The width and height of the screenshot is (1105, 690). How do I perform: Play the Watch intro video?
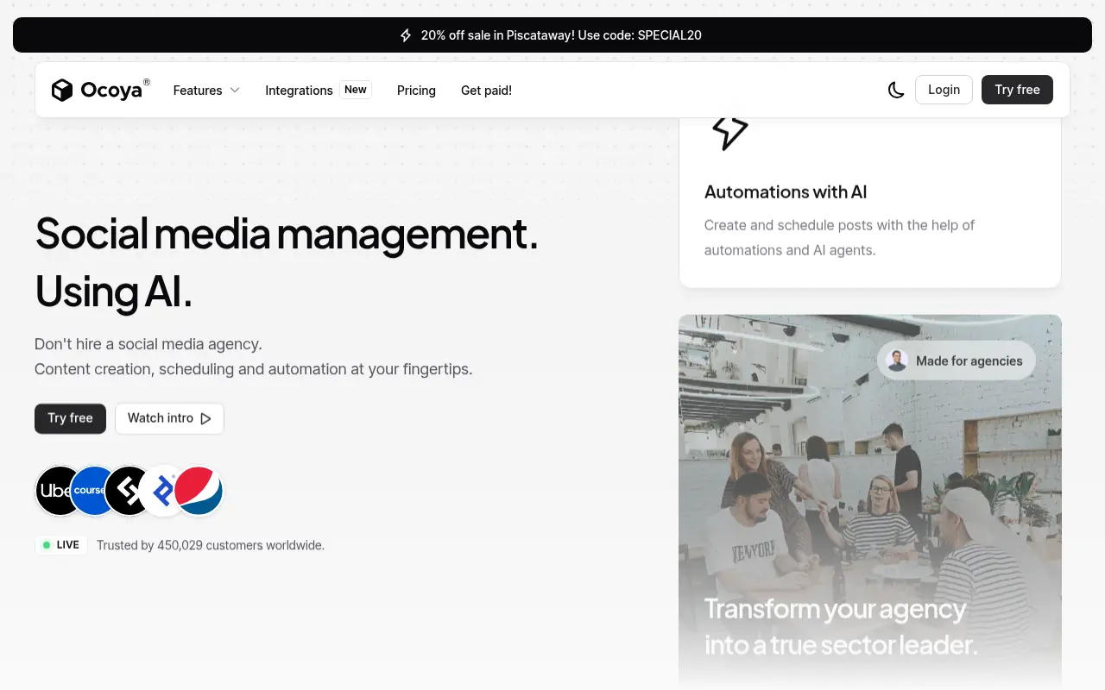tap(169, 418)
